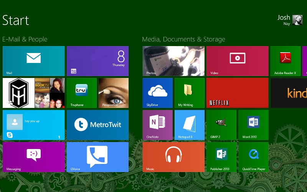Open the Calendar tile showing 8 Thursday

tap(97, 61)
